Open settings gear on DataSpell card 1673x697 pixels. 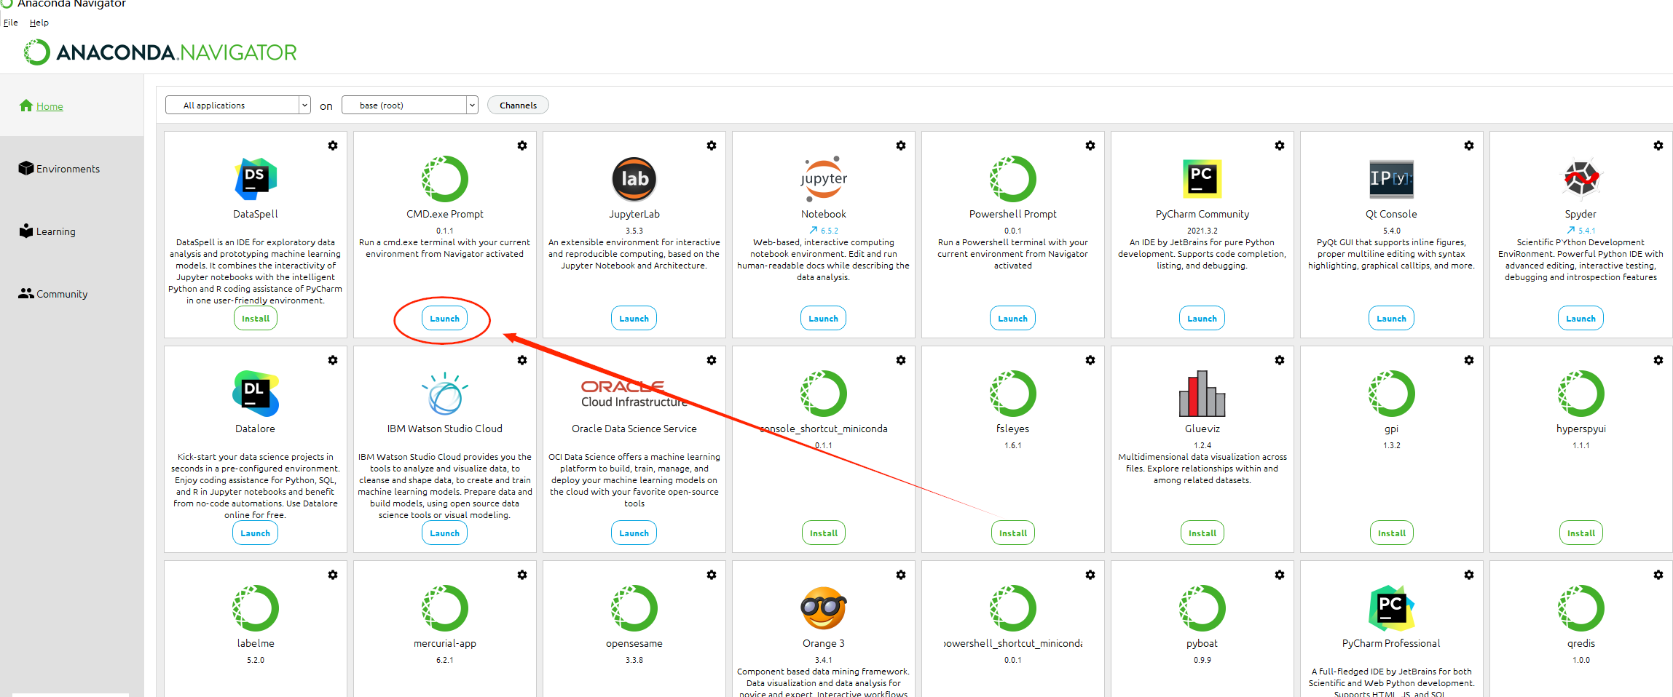click(333, 146)
